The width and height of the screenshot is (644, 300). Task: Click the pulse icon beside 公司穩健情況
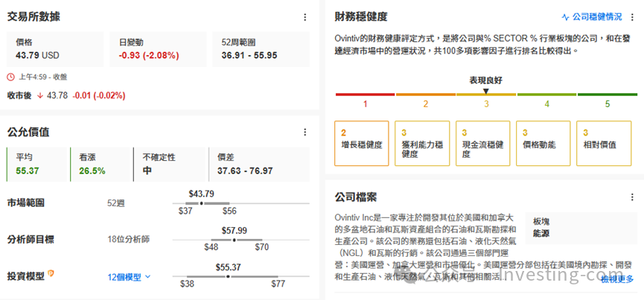pyautogui.click(x=565, y=16)
